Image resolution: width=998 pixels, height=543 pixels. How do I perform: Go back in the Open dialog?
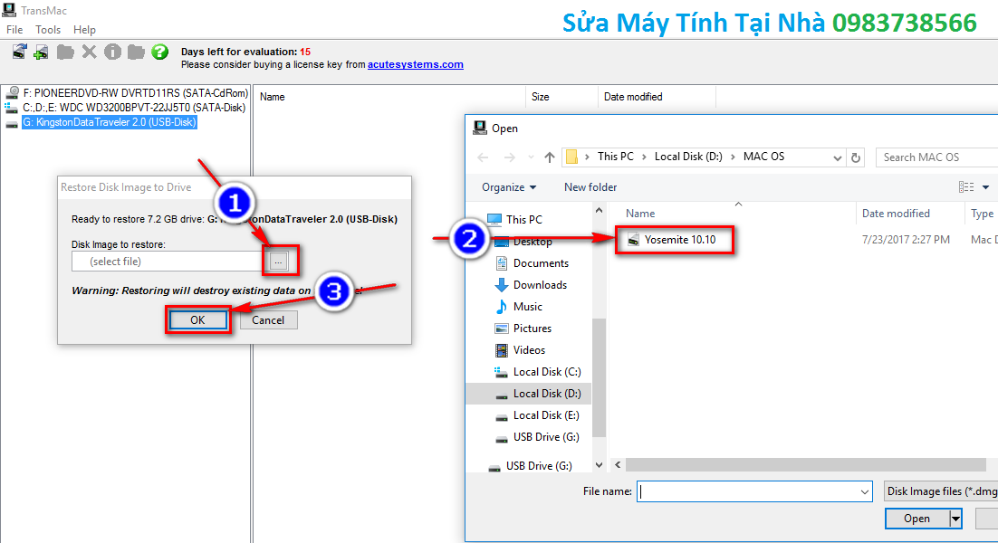click(483, 157)
